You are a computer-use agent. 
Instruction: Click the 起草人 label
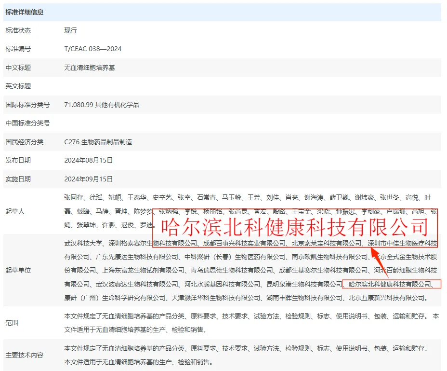15,211
